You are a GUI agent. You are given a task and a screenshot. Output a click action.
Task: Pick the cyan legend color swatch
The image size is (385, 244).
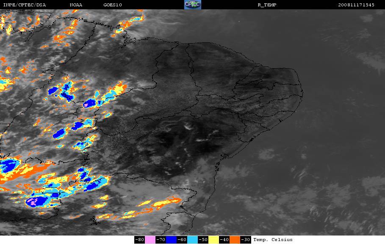[x=192, y=240]
